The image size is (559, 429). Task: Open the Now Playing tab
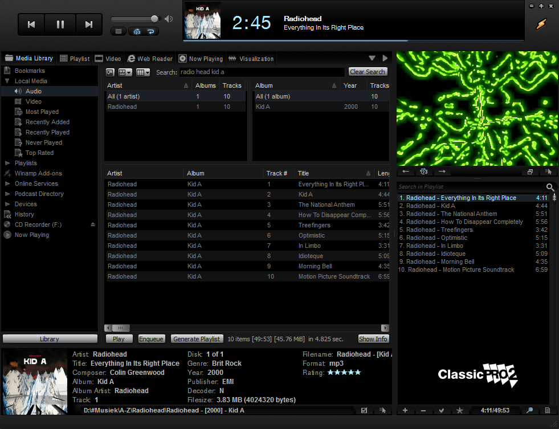pyautogui.click(x=201, y=59)
